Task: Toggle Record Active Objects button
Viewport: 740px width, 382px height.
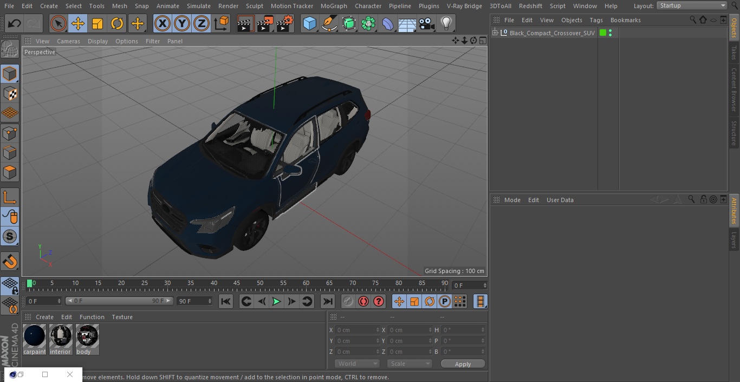Action: tap(348, 301)
